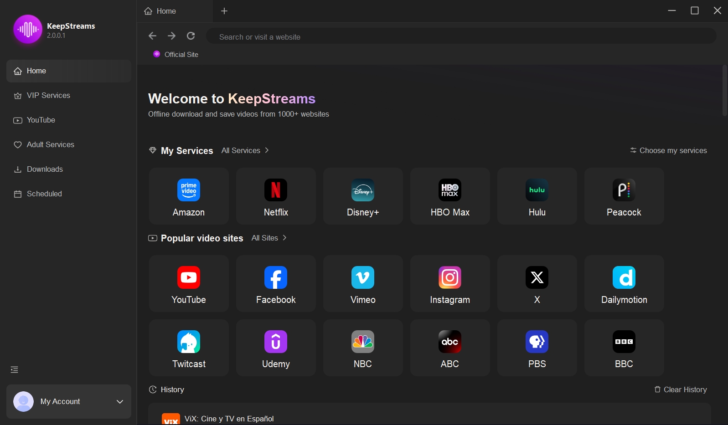The width and height of the screenshot is (728, 425).
Task: Open the Official Site bookmark
Action: 176,54
